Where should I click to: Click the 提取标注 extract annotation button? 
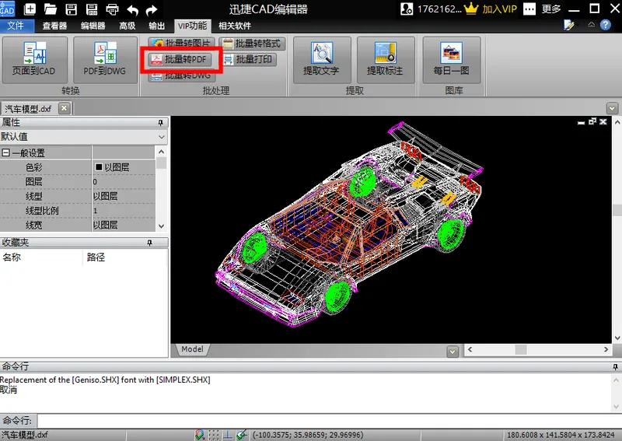tap(385, 60)
